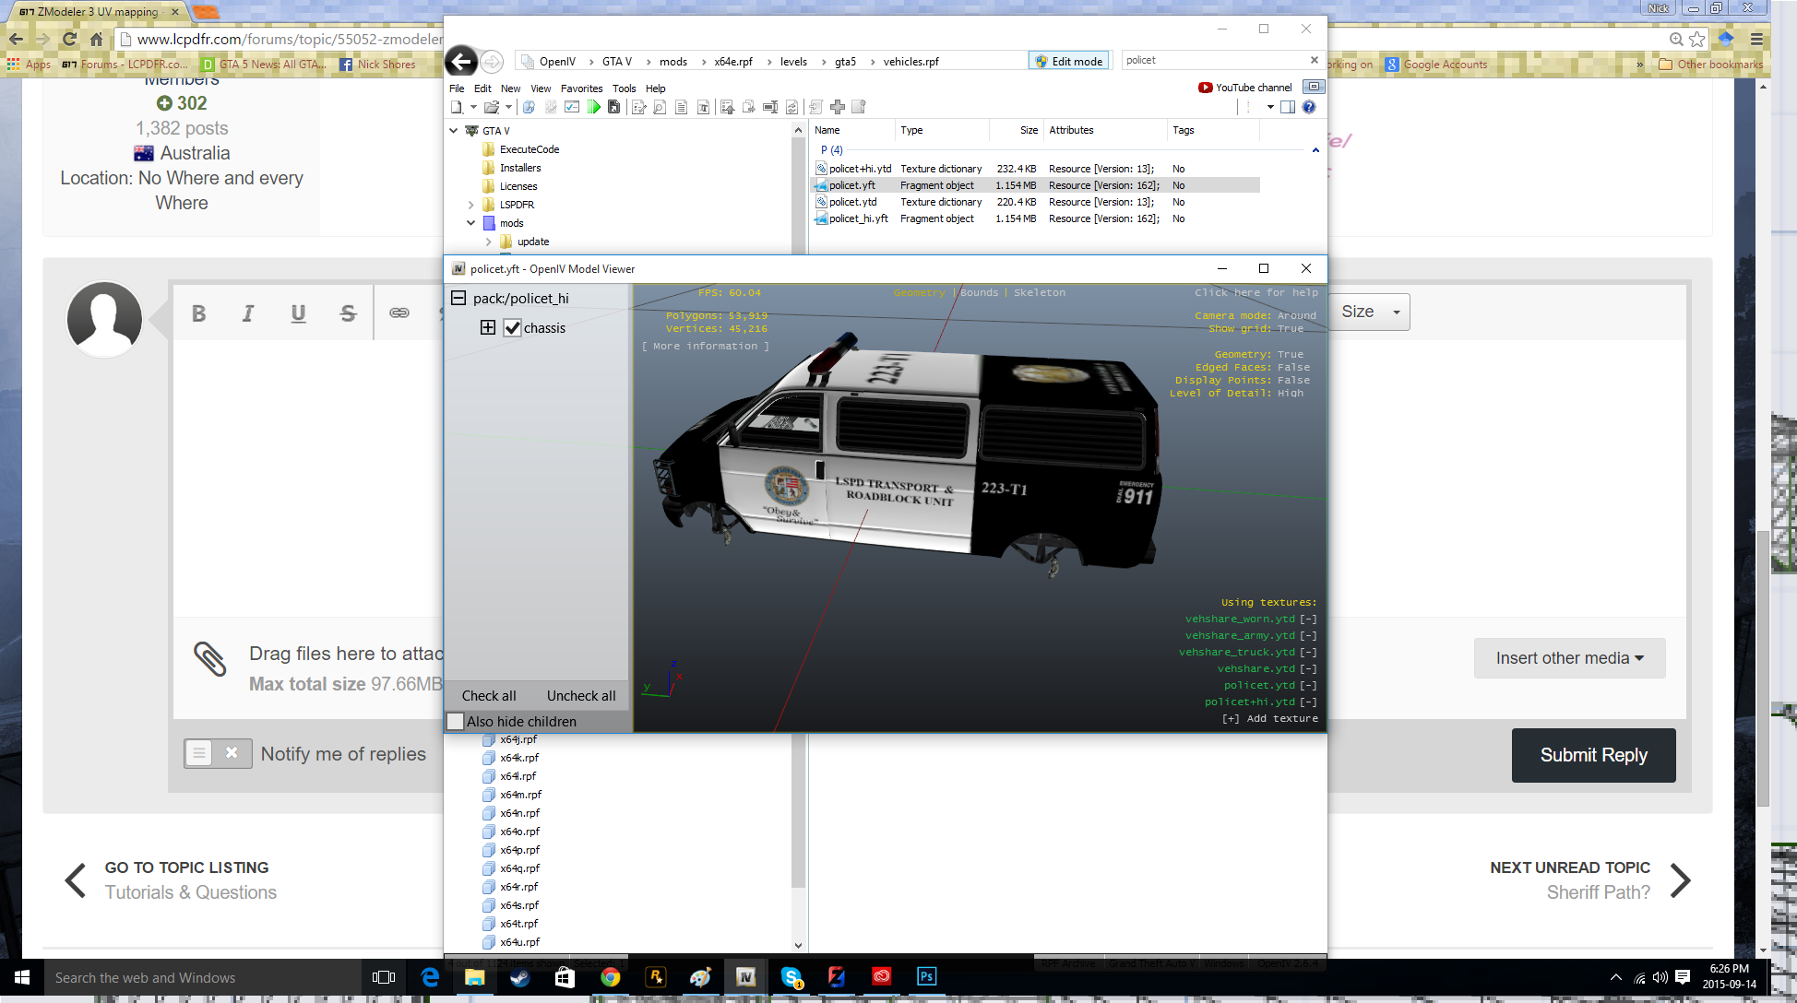Image resolution: width=1797 pixels, height=1003 pixels.
Task: Collapse the mods folder in the tree
Action: [x=470, y=223]
